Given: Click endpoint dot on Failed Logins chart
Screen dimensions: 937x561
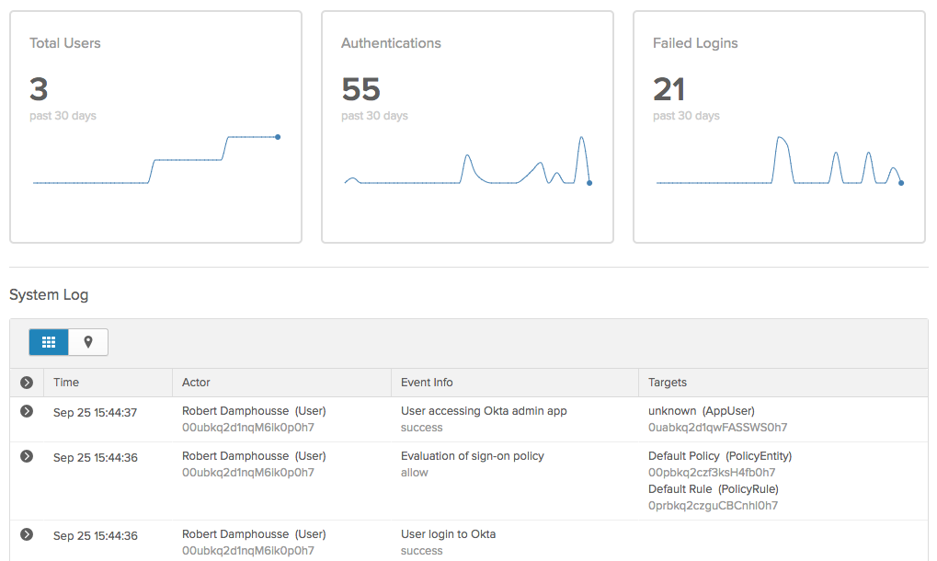Looking at the screenshot, I should click(901, 183).
